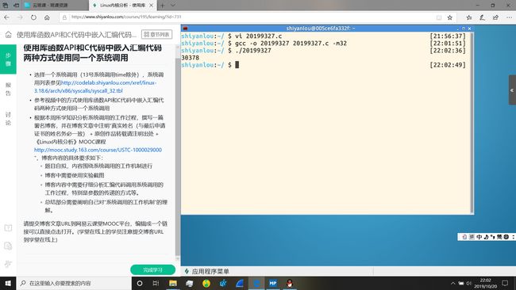Click the 中 input language indicator
Viewport: 516px width, 290px height.
pos(479,237)
